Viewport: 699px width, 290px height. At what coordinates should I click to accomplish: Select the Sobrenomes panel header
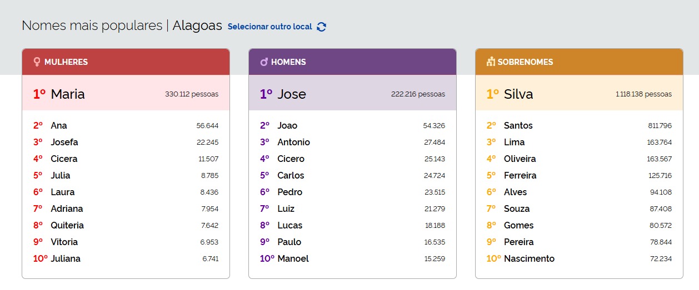(579, 62)
